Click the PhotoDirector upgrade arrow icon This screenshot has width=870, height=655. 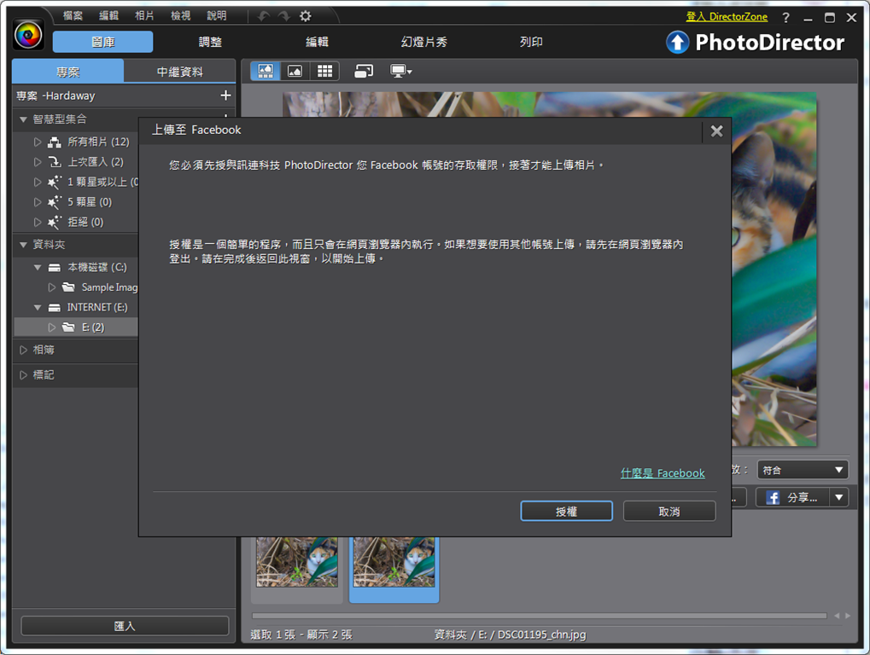point(677,42)
